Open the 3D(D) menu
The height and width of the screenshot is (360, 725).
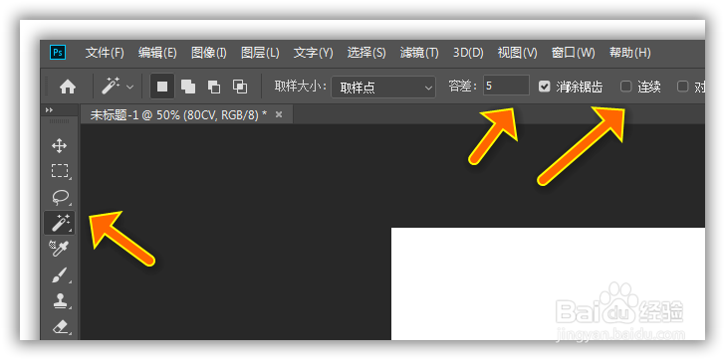click(468, 53)
